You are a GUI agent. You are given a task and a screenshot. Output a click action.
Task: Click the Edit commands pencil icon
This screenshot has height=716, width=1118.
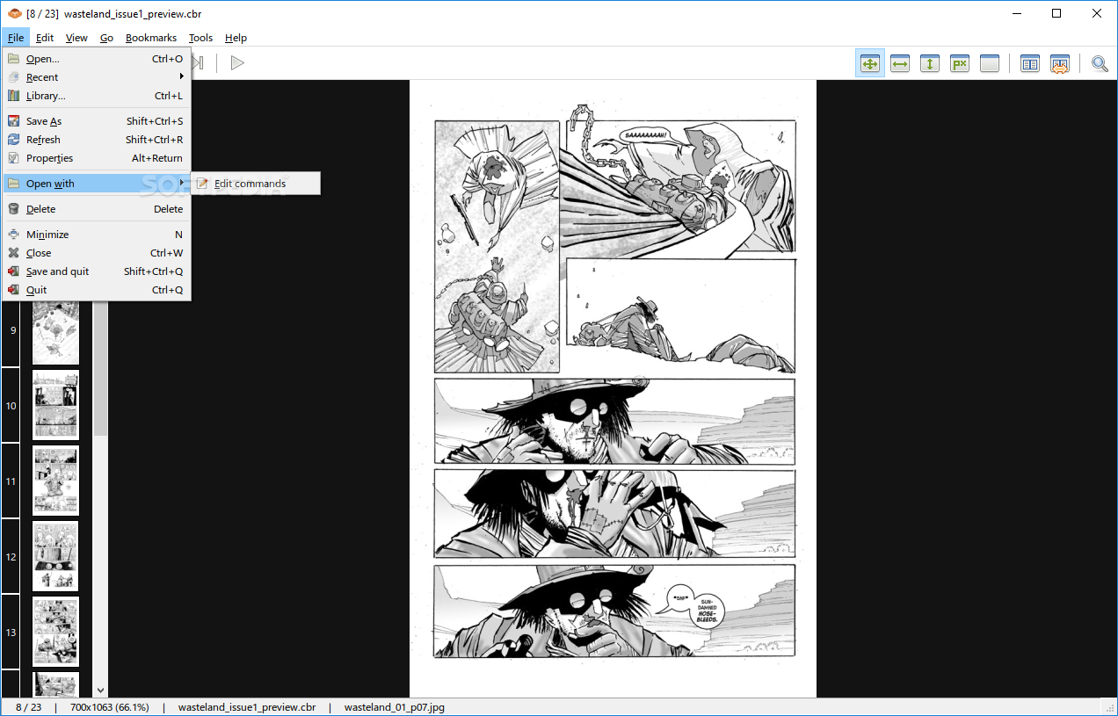pyautogui.click(x=203, y=184)
